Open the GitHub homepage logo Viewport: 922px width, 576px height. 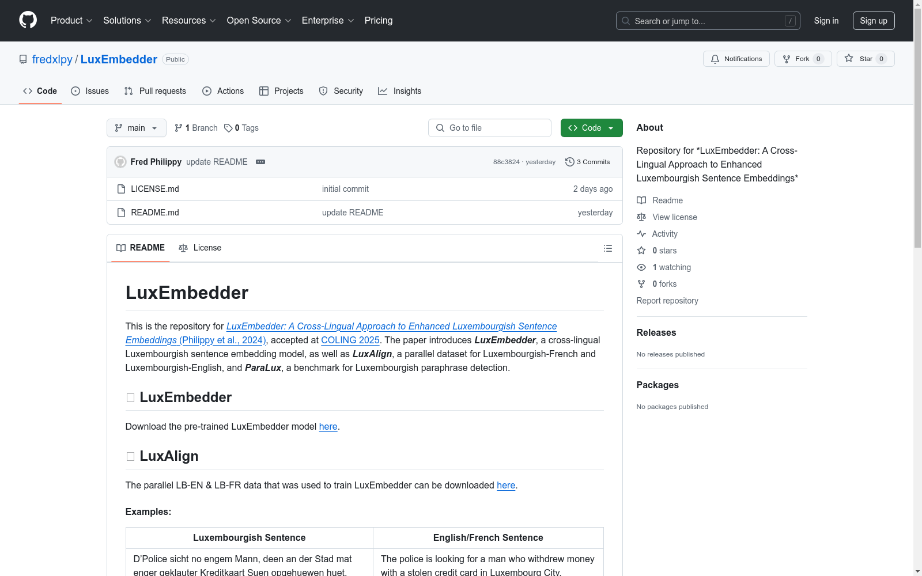pos(28,20)
